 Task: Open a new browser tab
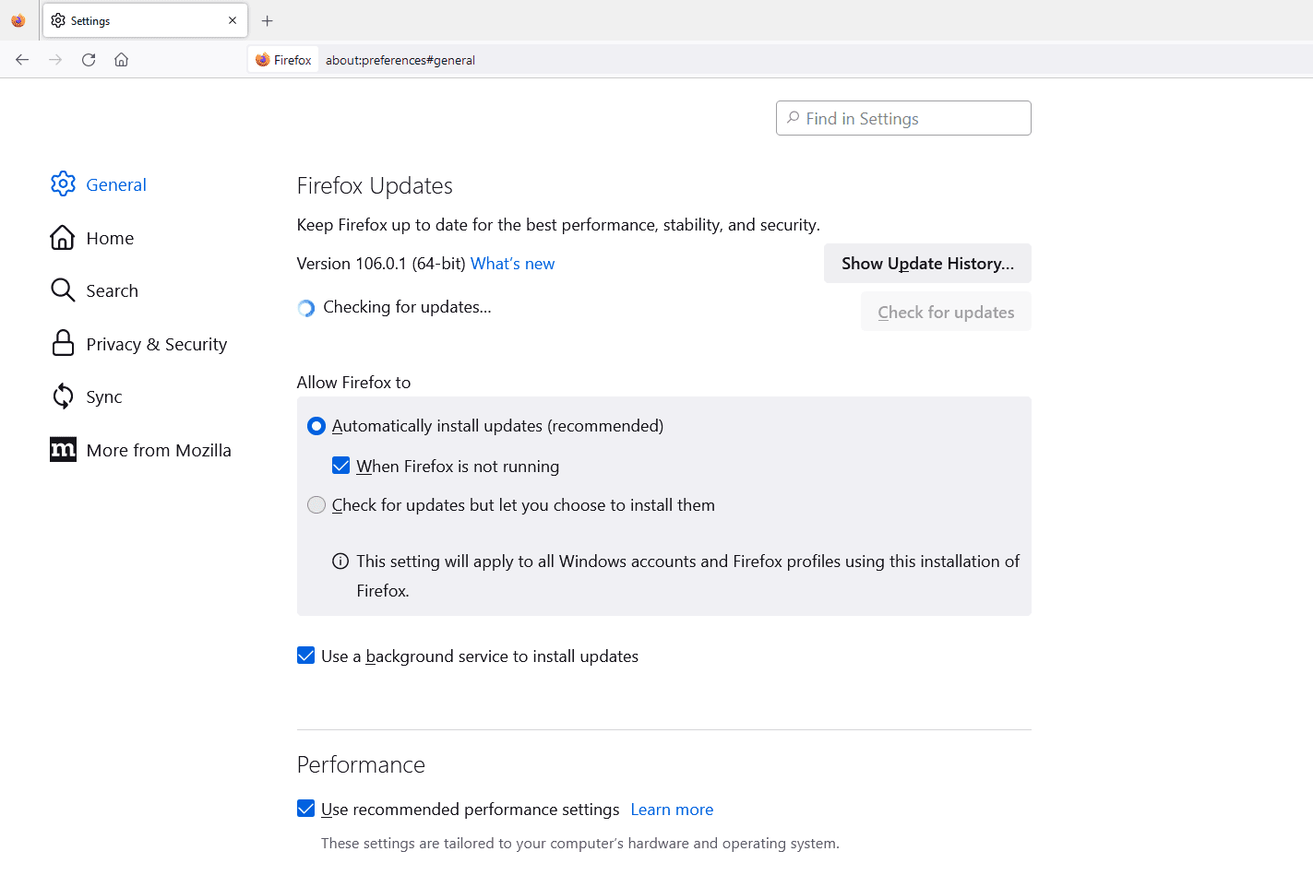[x=268, y=20]
